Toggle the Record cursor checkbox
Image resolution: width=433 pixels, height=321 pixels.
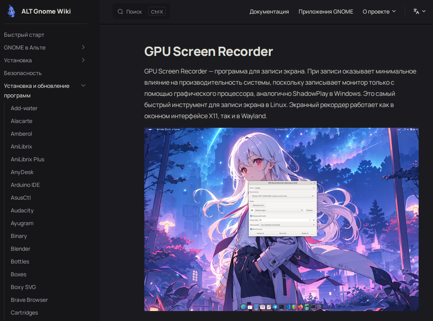click(251, 229)
